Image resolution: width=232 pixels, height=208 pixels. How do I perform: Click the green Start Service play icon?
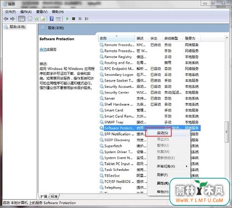click(67, 19)
